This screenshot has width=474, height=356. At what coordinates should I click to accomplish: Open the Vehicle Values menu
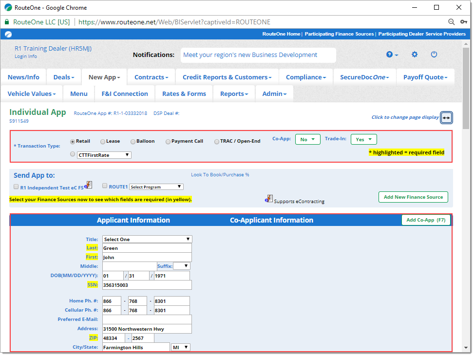click(x=32, y=94)
